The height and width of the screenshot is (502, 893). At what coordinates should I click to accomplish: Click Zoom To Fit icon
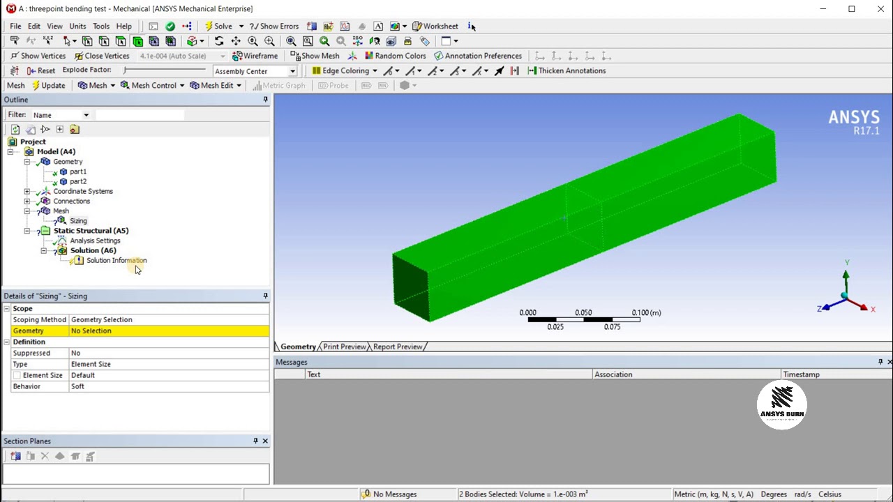click(291, 41)
